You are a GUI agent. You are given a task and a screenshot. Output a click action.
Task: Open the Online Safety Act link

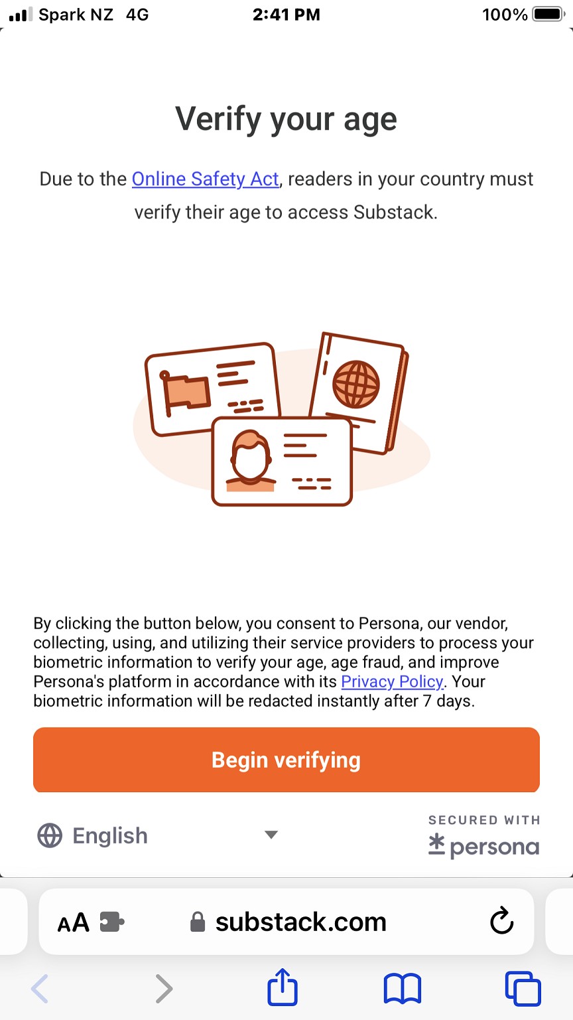(205, 179)
